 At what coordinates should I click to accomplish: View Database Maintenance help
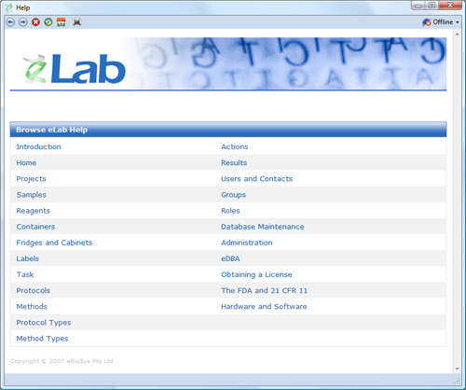point(262,227)
